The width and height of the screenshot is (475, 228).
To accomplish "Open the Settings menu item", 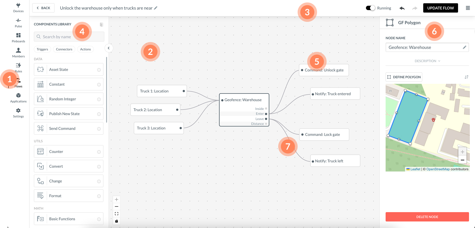I will pos(18,113).
